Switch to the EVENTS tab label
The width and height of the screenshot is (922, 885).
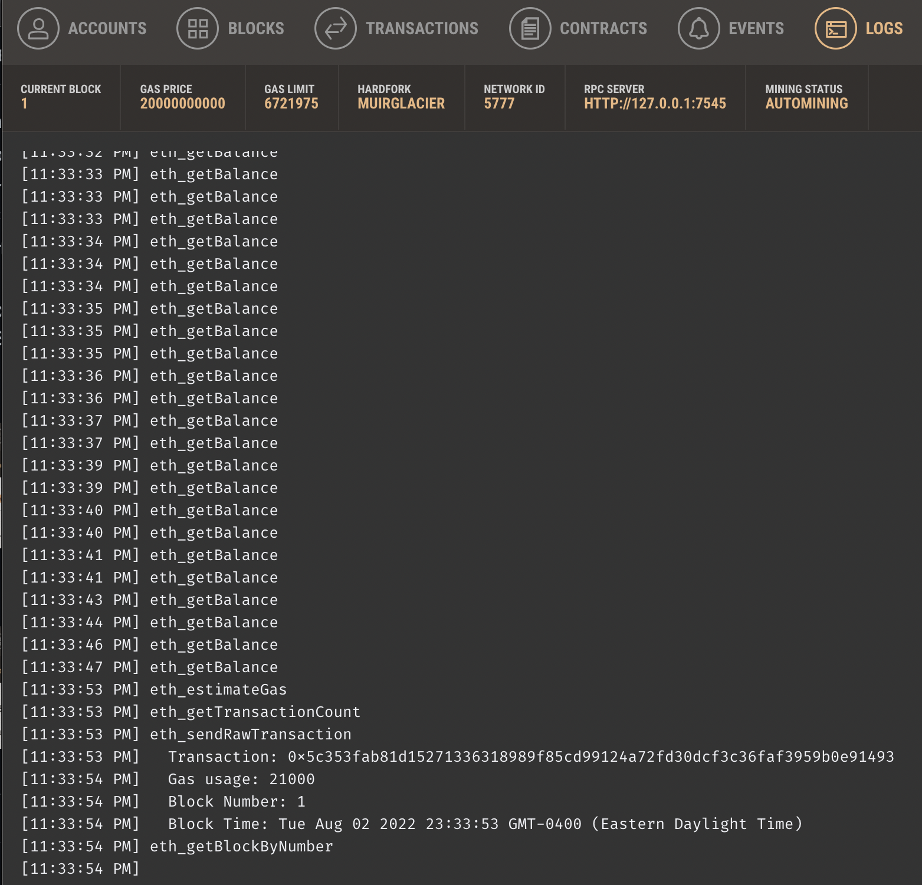(x=756, y=28)
